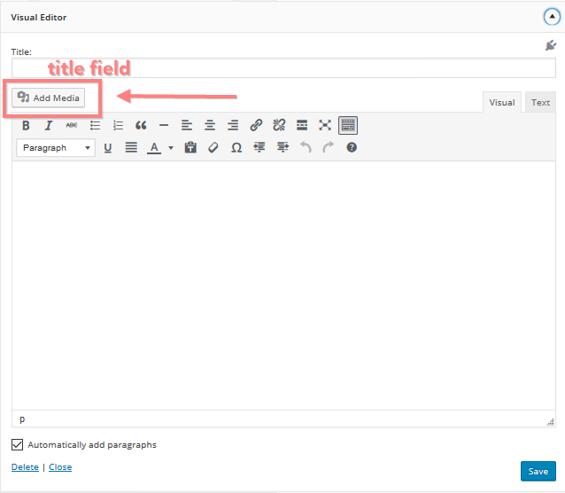Click Paste as text clipboard icon
This screenshot has width=565, height=493.
pos(190,148)
